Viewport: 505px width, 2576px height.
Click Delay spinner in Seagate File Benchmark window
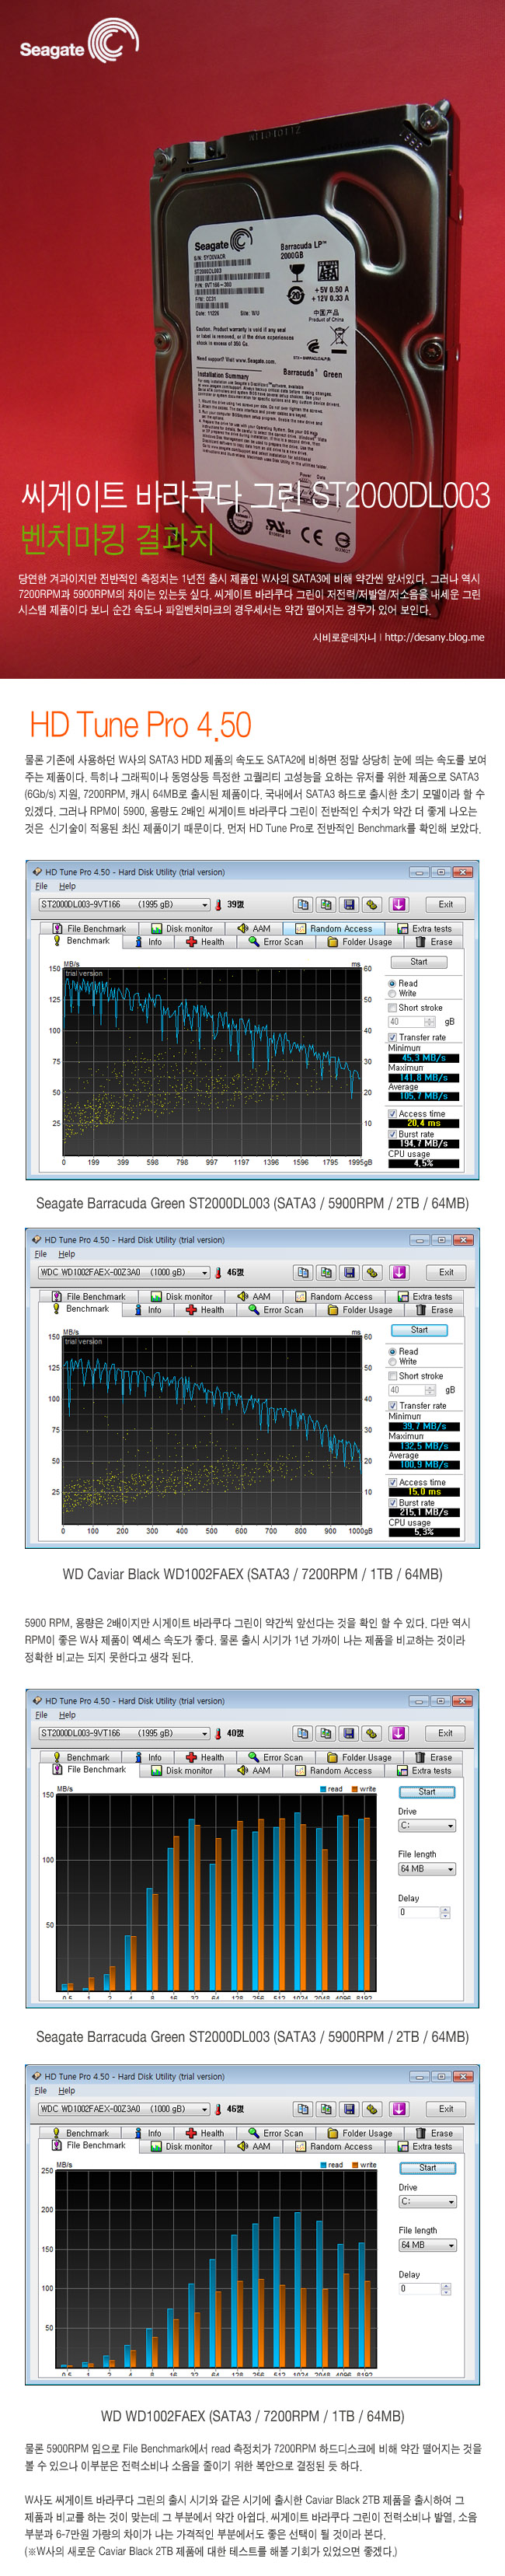pyautogui.click(x=445, y=1912)
